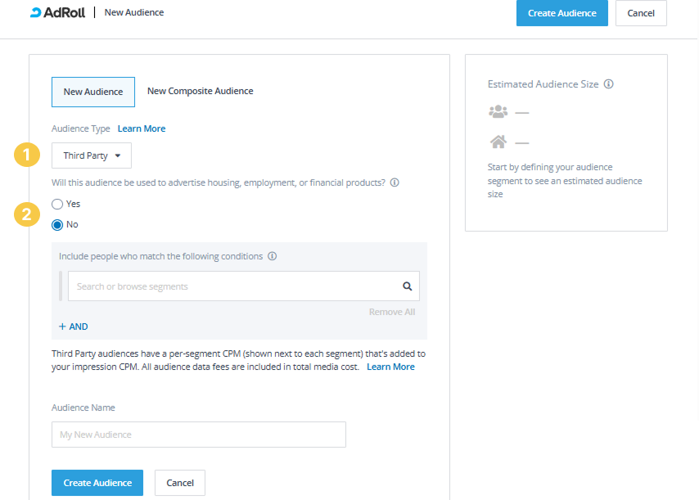699x500 pixels.
Task: Click into the Audience Name input field
Action: click(x=198, y=435)
